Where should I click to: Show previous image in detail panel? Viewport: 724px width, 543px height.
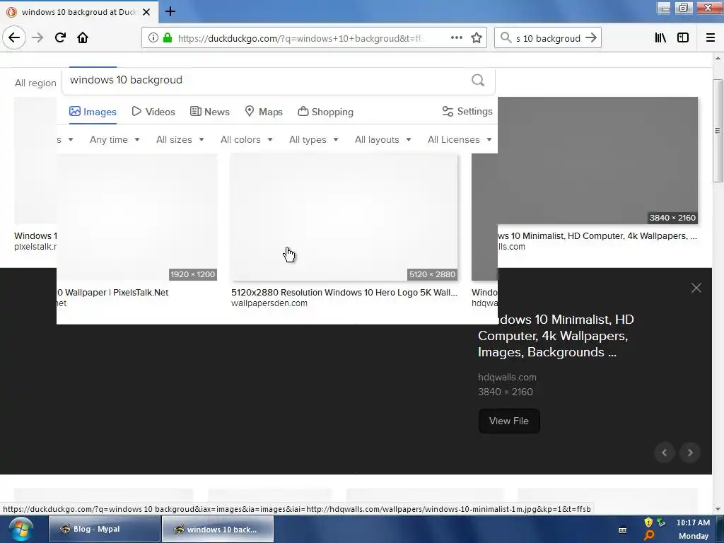click(665, 452)
